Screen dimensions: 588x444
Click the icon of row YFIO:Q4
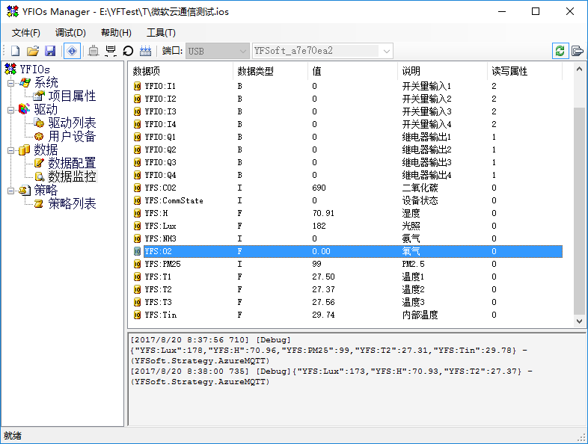point(137,176)
